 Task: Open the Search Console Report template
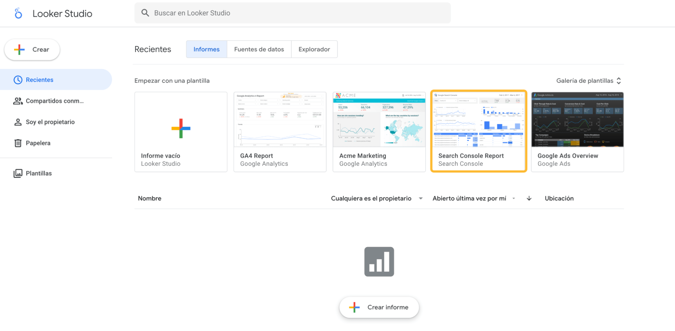tap(478, 131)
